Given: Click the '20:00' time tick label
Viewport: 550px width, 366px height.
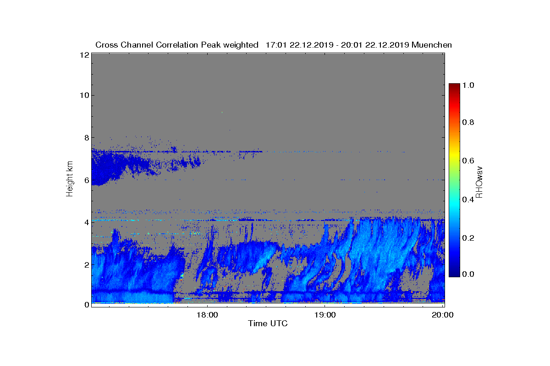Looking at the screenshot, I should (443, 315).
